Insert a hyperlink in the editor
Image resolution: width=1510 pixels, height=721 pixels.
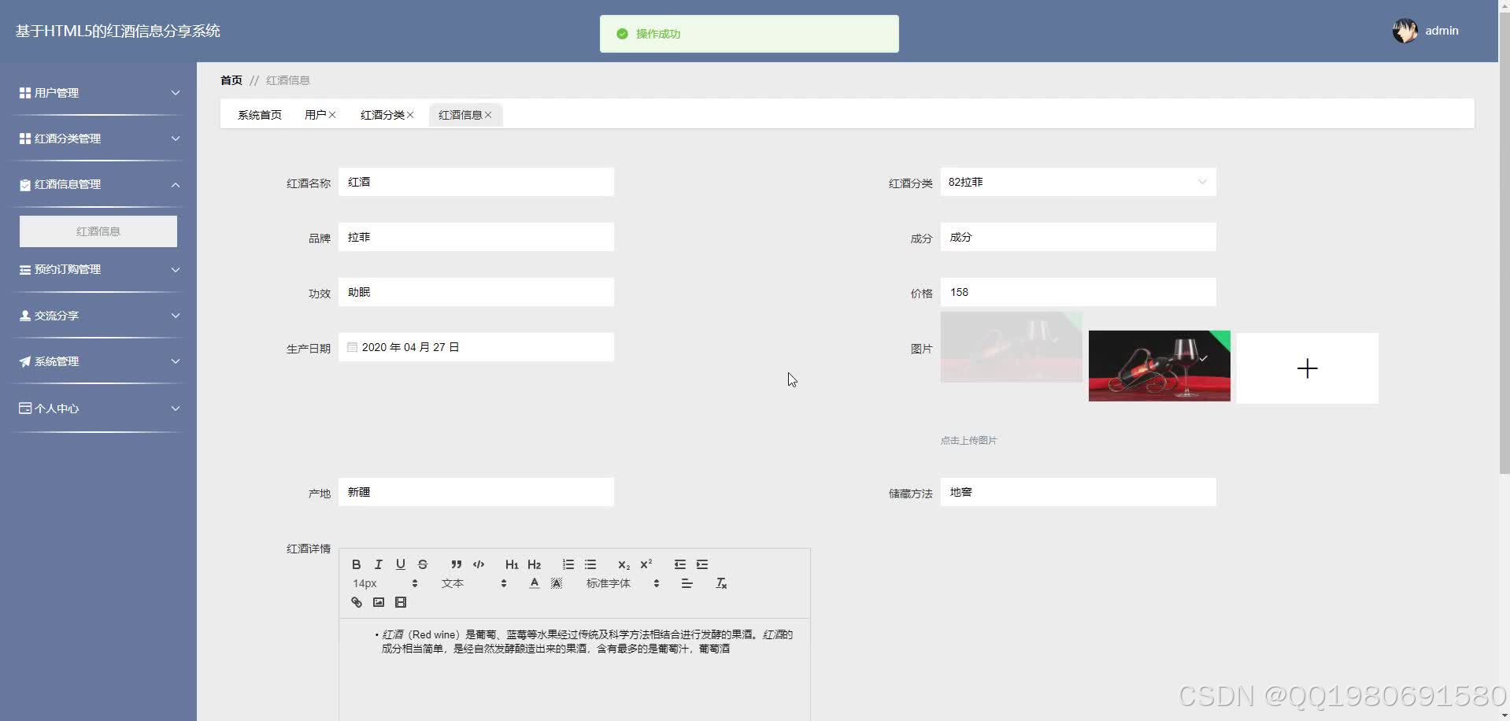[356, 602]
